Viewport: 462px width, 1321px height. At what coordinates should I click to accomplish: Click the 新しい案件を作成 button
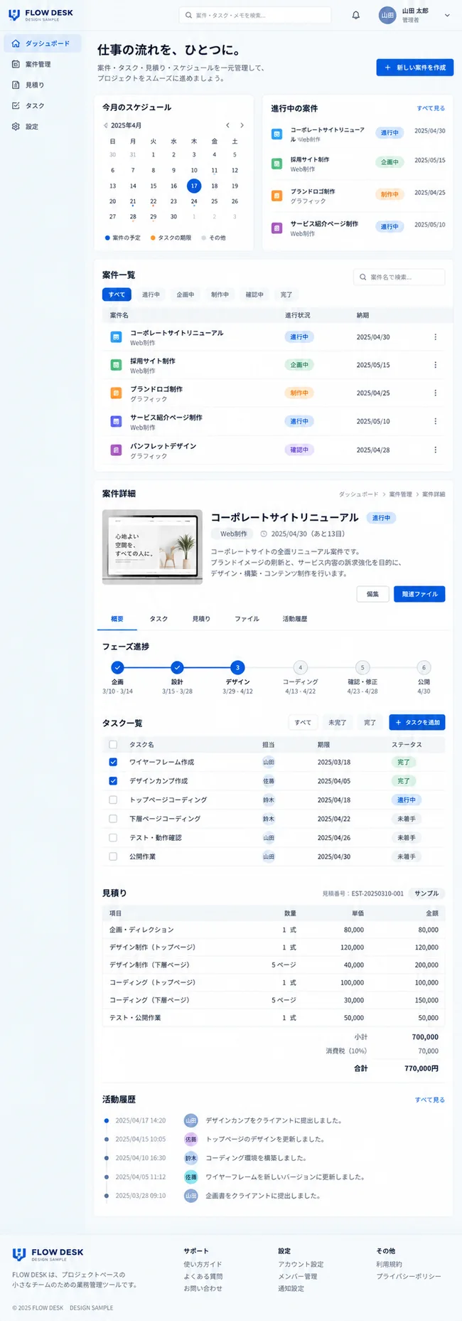click(415, 68)
